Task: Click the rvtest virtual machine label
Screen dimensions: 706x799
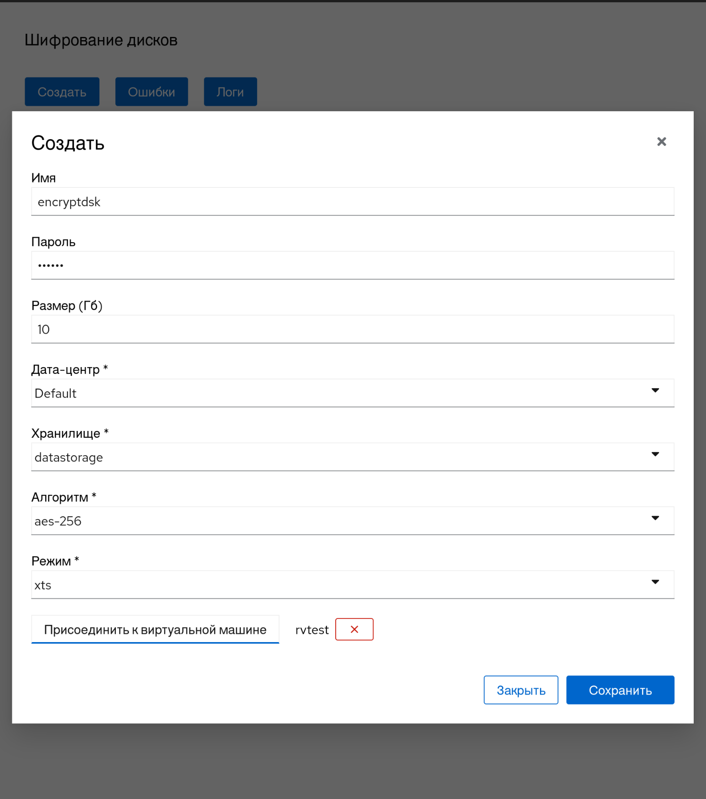Action: (312, 630)
